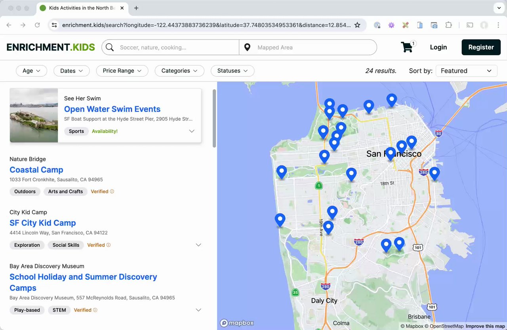Open the Price Range filter dropdown
This screenshot has width=507, height=330.
tap(122, 71)
